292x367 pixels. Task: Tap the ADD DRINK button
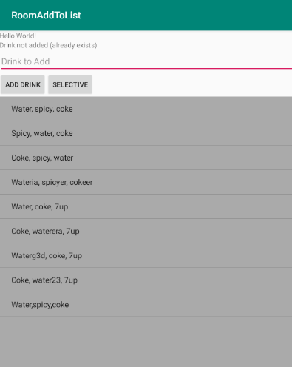[23, 84]
